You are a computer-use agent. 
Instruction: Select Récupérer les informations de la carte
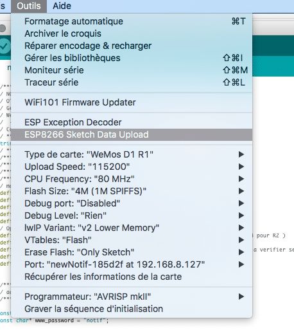132,277
